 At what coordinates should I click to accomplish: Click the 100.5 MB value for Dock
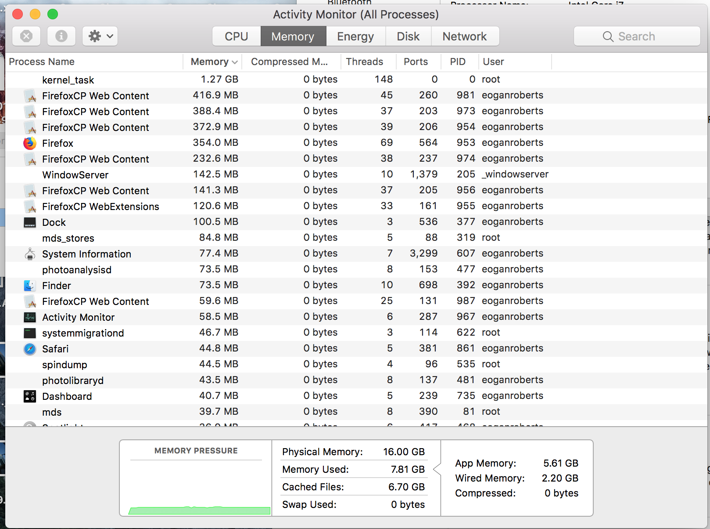coord(216,222)
